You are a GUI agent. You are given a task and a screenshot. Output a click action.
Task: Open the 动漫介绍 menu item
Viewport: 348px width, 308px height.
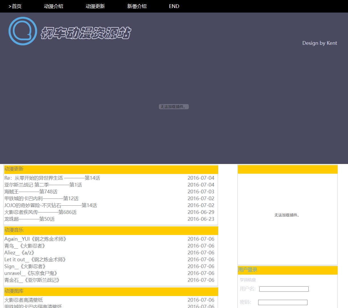(54, 6)
